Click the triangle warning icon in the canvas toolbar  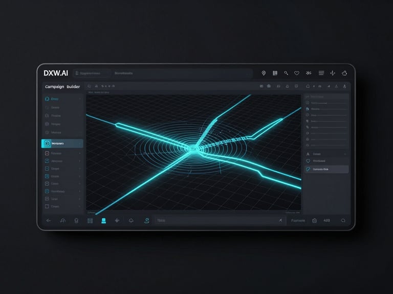pos(336,86)
